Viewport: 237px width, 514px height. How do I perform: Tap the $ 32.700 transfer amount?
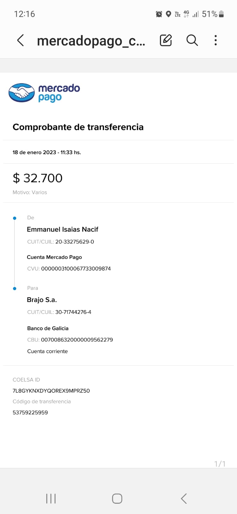(x=38, y=178)
